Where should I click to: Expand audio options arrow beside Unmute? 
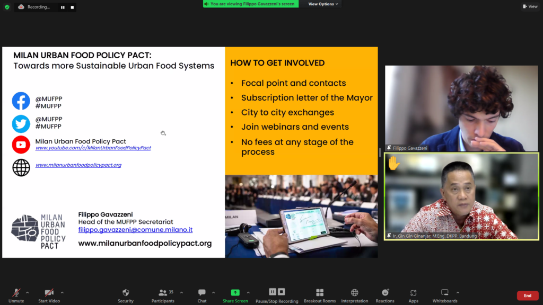(28, 292)
